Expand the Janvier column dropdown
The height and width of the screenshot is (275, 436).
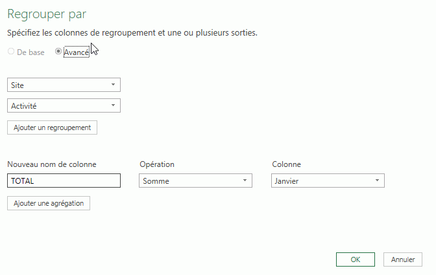click(327, 181)
